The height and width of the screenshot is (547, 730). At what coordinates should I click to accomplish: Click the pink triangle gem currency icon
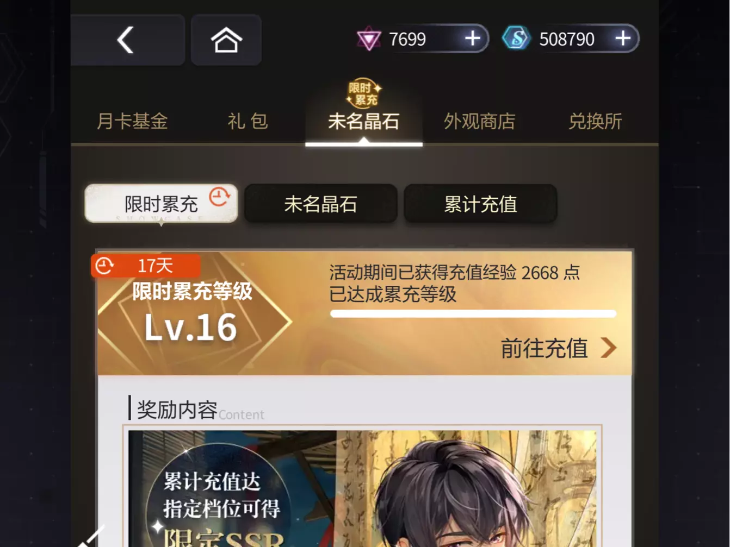coord(369,39)
